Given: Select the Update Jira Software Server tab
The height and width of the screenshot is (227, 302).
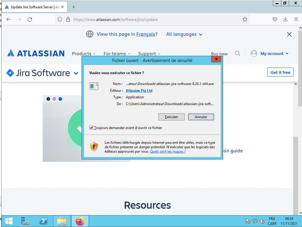Looking at the screenshot, I should tap(35, 7).
